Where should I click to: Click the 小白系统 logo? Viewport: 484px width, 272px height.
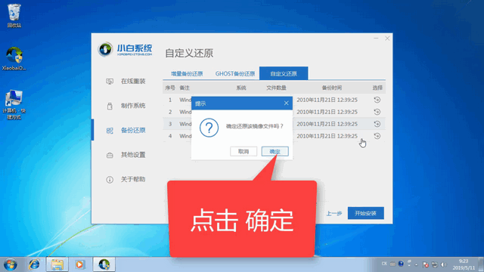click(x=126, y=49)
